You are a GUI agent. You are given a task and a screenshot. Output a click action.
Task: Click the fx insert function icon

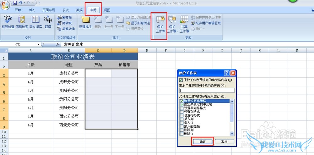tap(58, 44)
